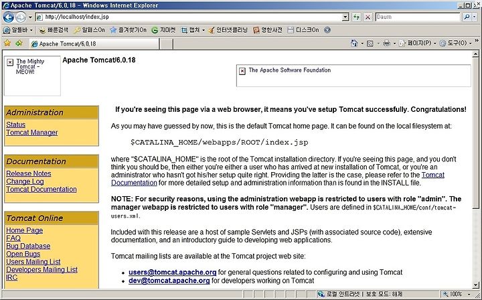Viewport: 482px width, 300px height.
Task: Click the vertical scrollbar thumb
Action: [x=476, y=133]
